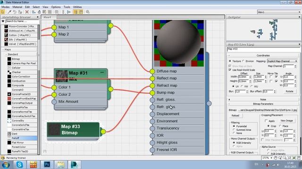Click the Bitmap file path button
The height and width of the screenshot is (169, 302).
[268, 110]
